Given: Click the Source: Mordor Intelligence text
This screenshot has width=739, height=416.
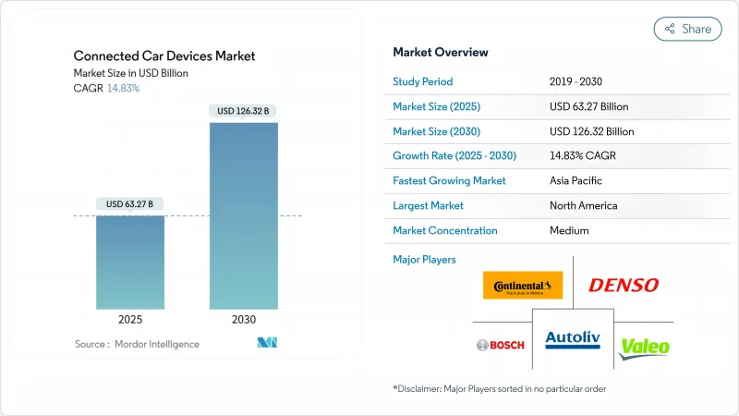Looking at the screenshot, I should coord(137,344).
